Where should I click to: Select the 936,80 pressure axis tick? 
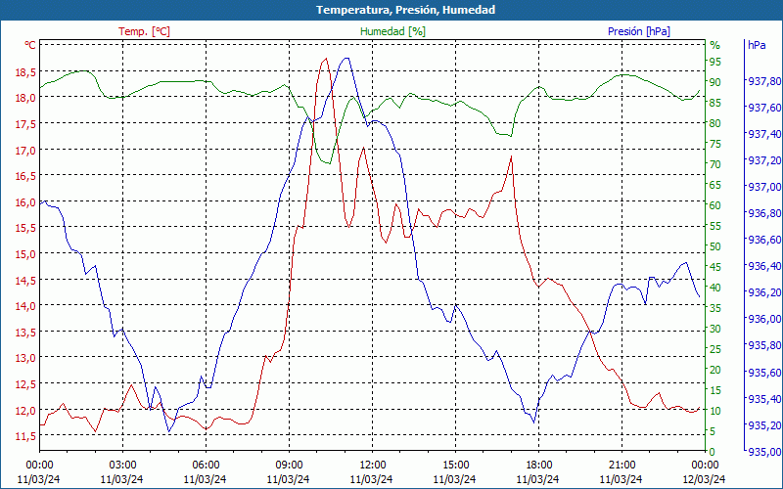pos(764,213)
